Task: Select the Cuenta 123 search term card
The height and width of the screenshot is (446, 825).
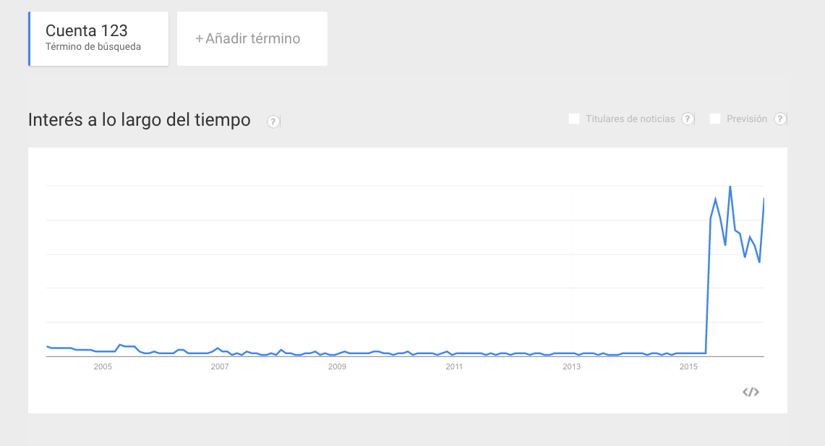Action: (98, 38)
